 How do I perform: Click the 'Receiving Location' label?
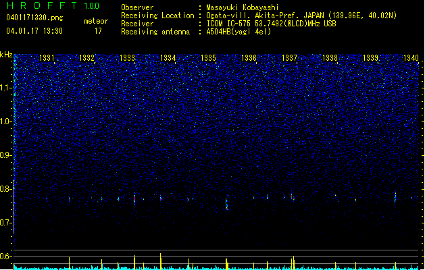point(157,16)
